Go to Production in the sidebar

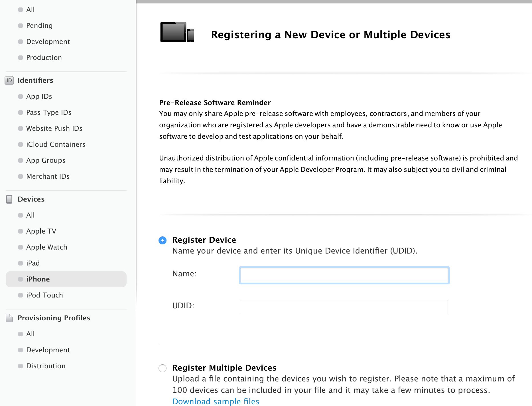pyautogui.click(x=44, y=58)
